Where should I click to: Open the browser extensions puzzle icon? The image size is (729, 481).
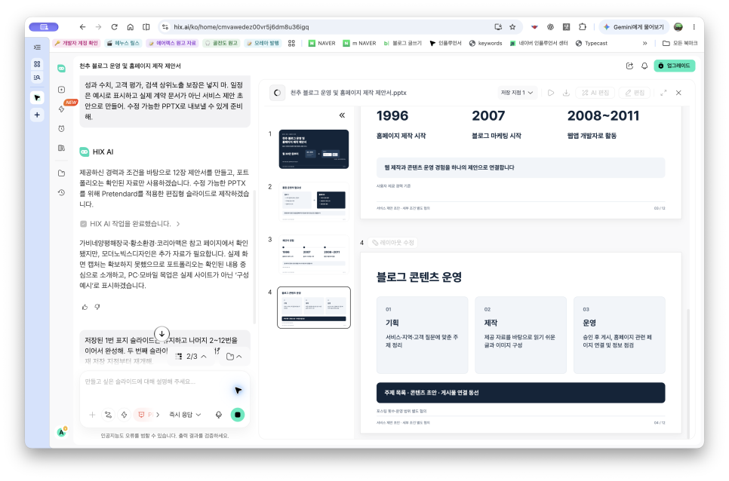tap(582, 27)
